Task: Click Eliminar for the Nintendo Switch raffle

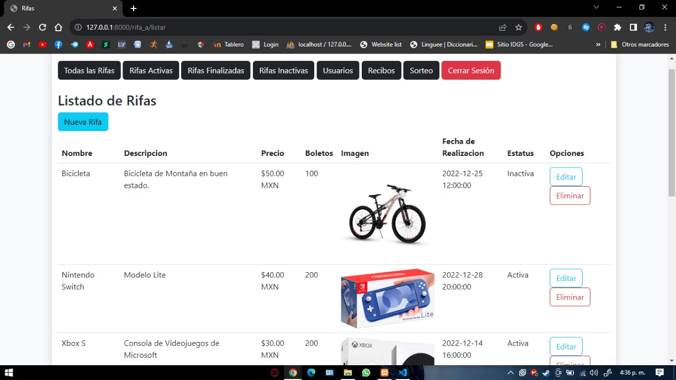Action: click(x=570, y=297)
